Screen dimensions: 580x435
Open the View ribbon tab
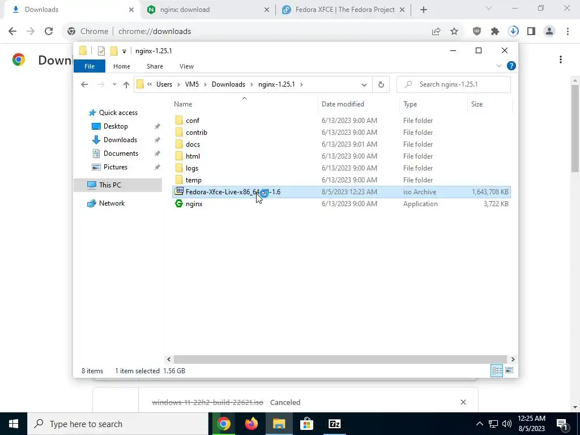pyautogui.click(x=186, y=66)
